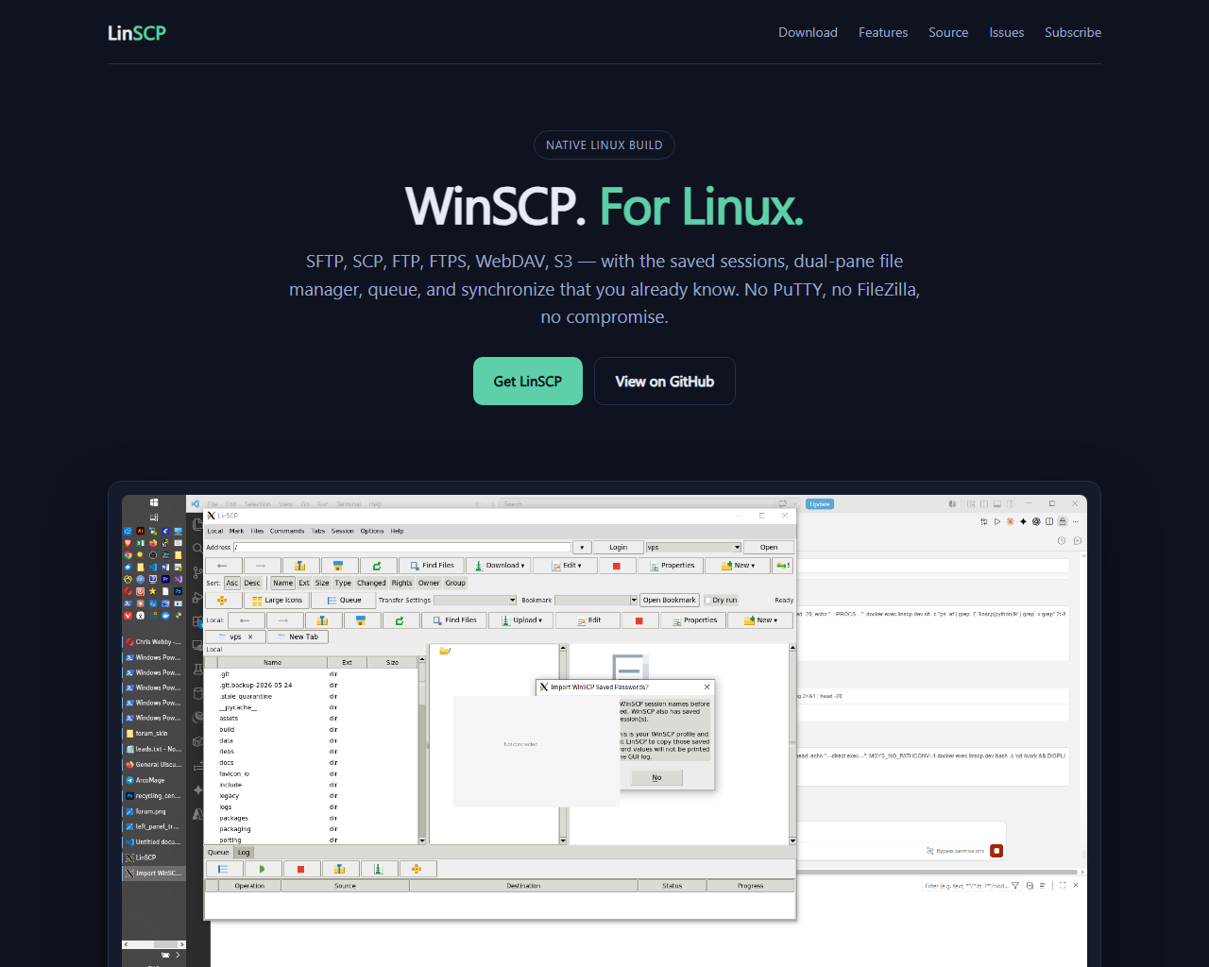1209x967 pixels.
Task: Go to the Features section link
Action: click(883, 32)
